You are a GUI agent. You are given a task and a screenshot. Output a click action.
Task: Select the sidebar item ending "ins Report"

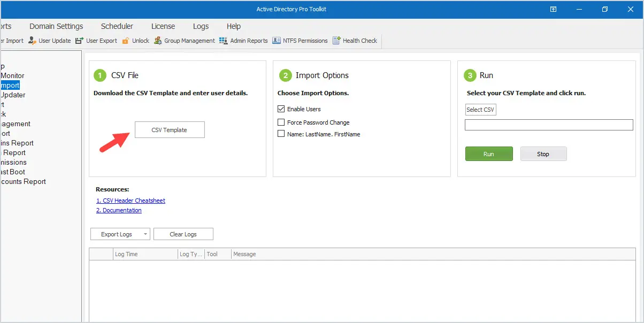tap(17, 143)
